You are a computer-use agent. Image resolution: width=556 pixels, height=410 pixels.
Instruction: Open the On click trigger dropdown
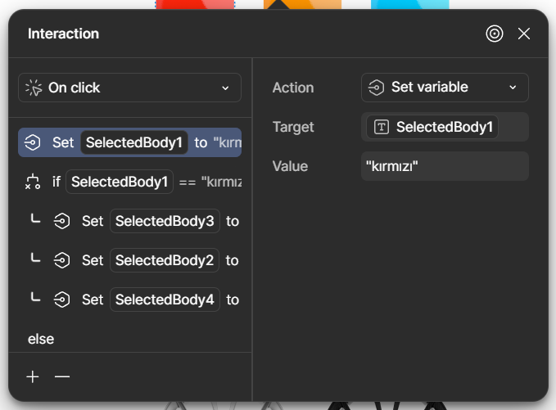pyautogui.click(x=129, y=88)
